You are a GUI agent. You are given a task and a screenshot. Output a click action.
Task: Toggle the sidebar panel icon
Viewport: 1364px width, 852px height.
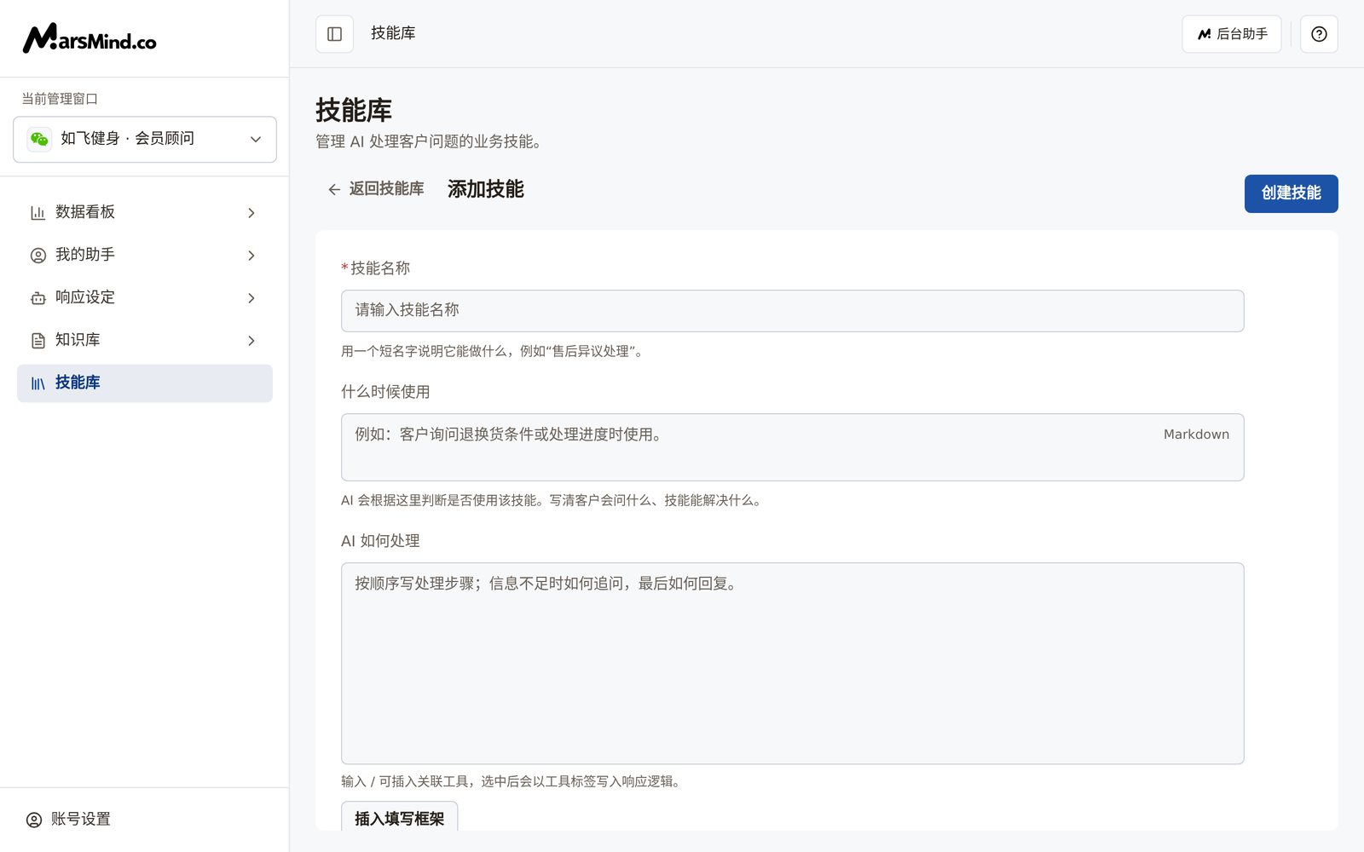(334, 34)
